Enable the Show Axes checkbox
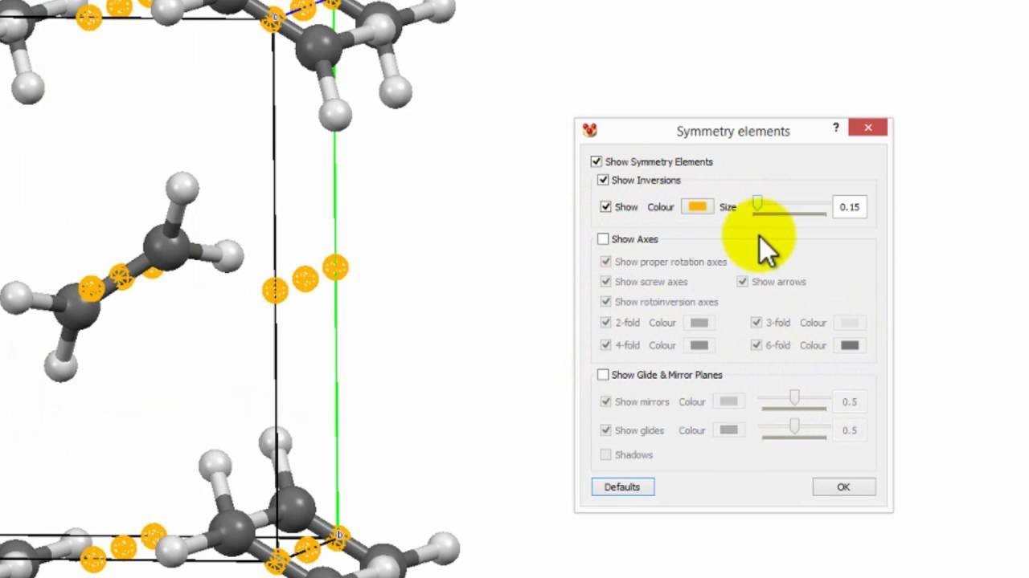 (x=603, y=238)
